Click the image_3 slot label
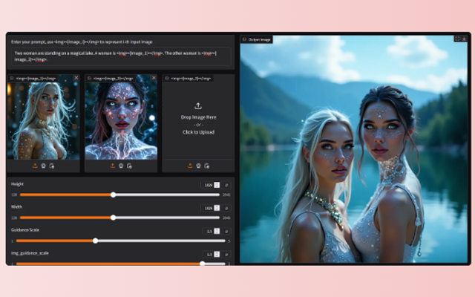Screen dimensions: 475x297 point(189,79)
